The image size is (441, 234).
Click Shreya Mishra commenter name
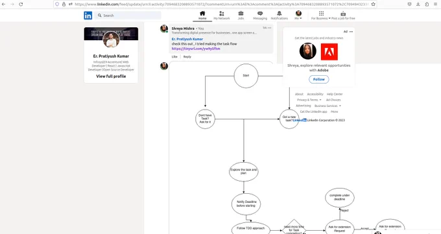183,29
